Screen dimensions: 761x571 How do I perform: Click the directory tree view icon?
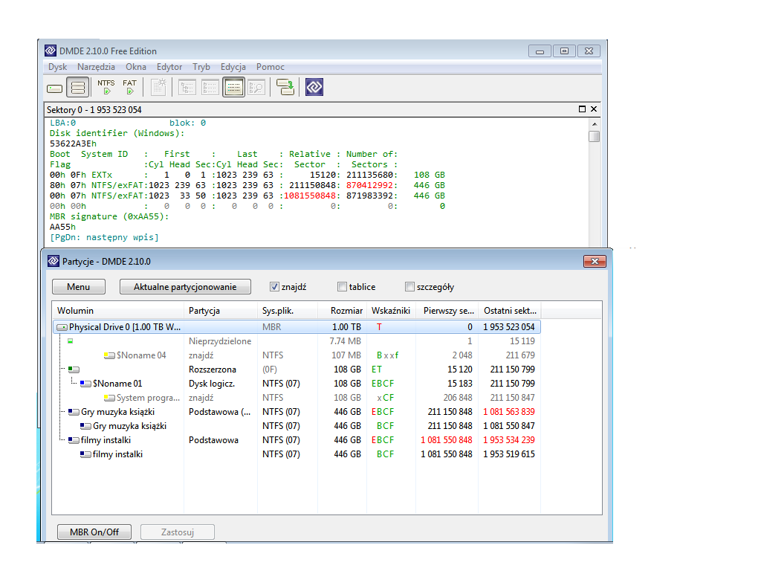click(187, 88)
